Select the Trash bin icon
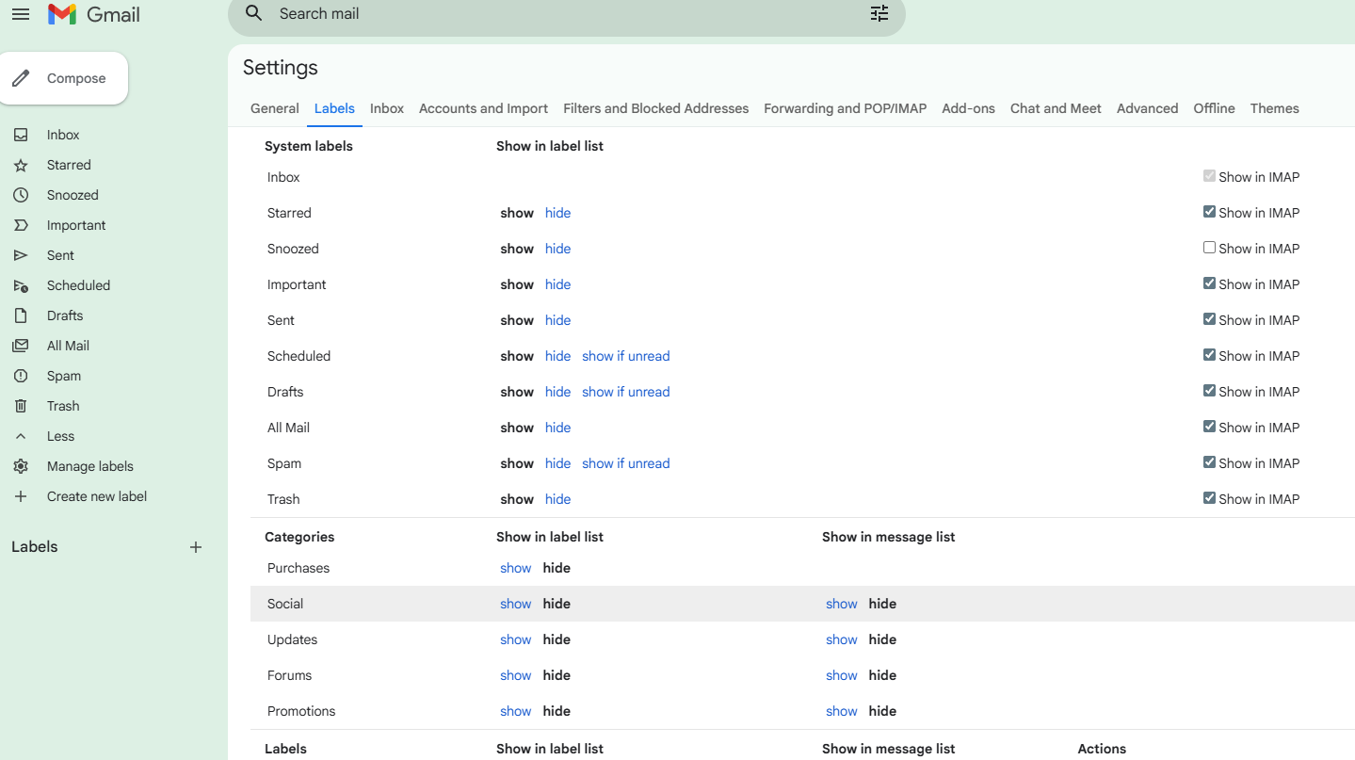 coord(21,406)
